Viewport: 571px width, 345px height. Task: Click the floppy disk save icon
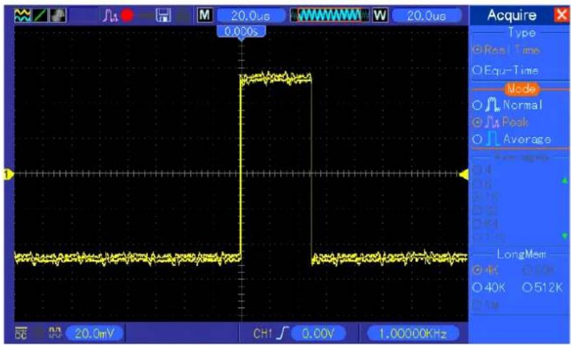(x=164, y=16)
